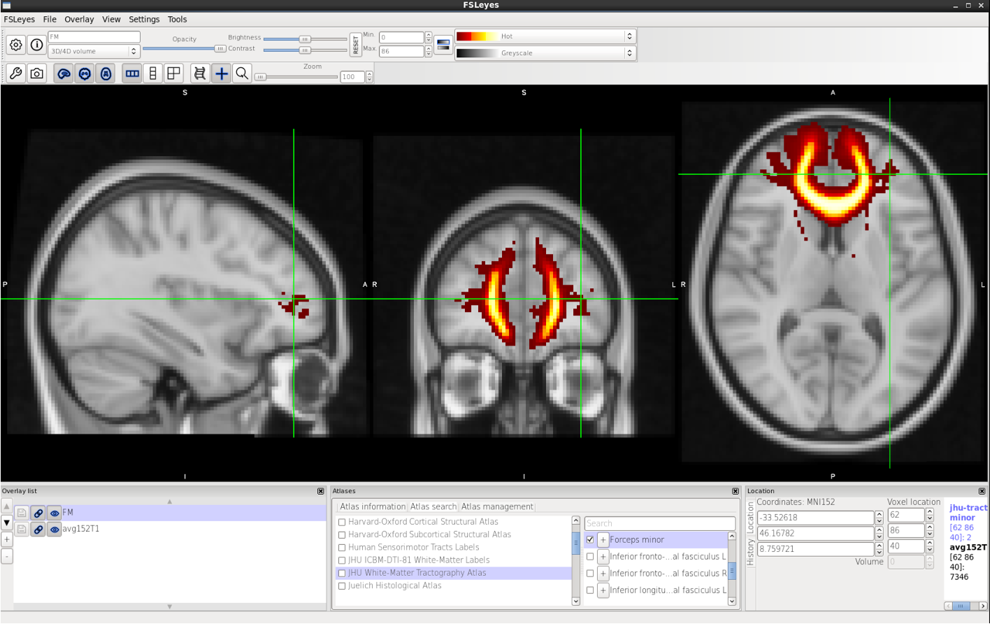Image resolution: width=990 pixels, height=624 pixels.
Task: Click the overlay name field FM
Action: (94, 37)
